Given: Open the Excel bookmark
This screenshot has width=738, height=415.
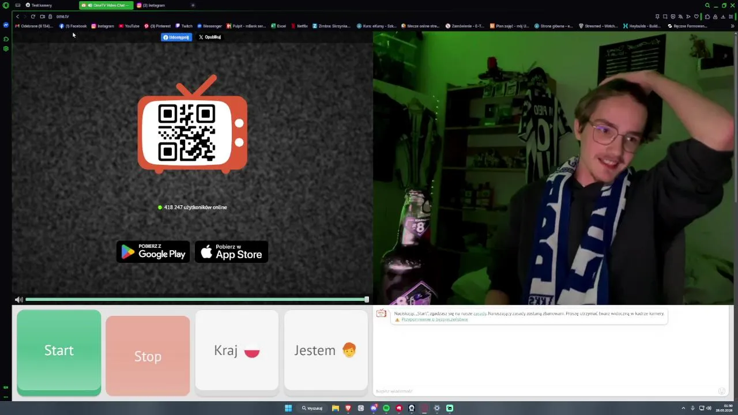Looking at the screenshot, I should point(278,26).
